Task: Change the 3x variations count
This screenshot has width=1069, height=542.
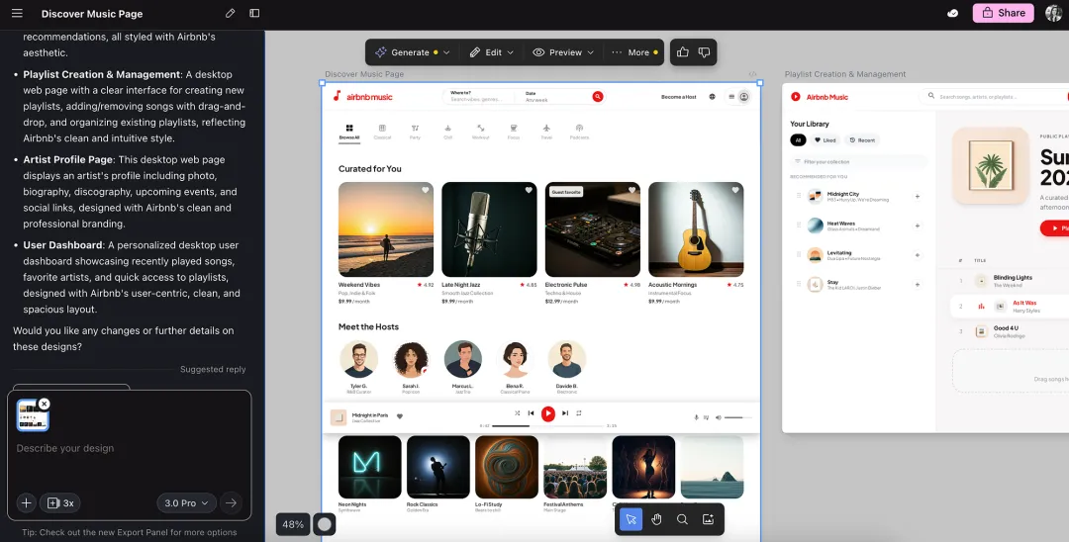Action: (x=60, y=503)
